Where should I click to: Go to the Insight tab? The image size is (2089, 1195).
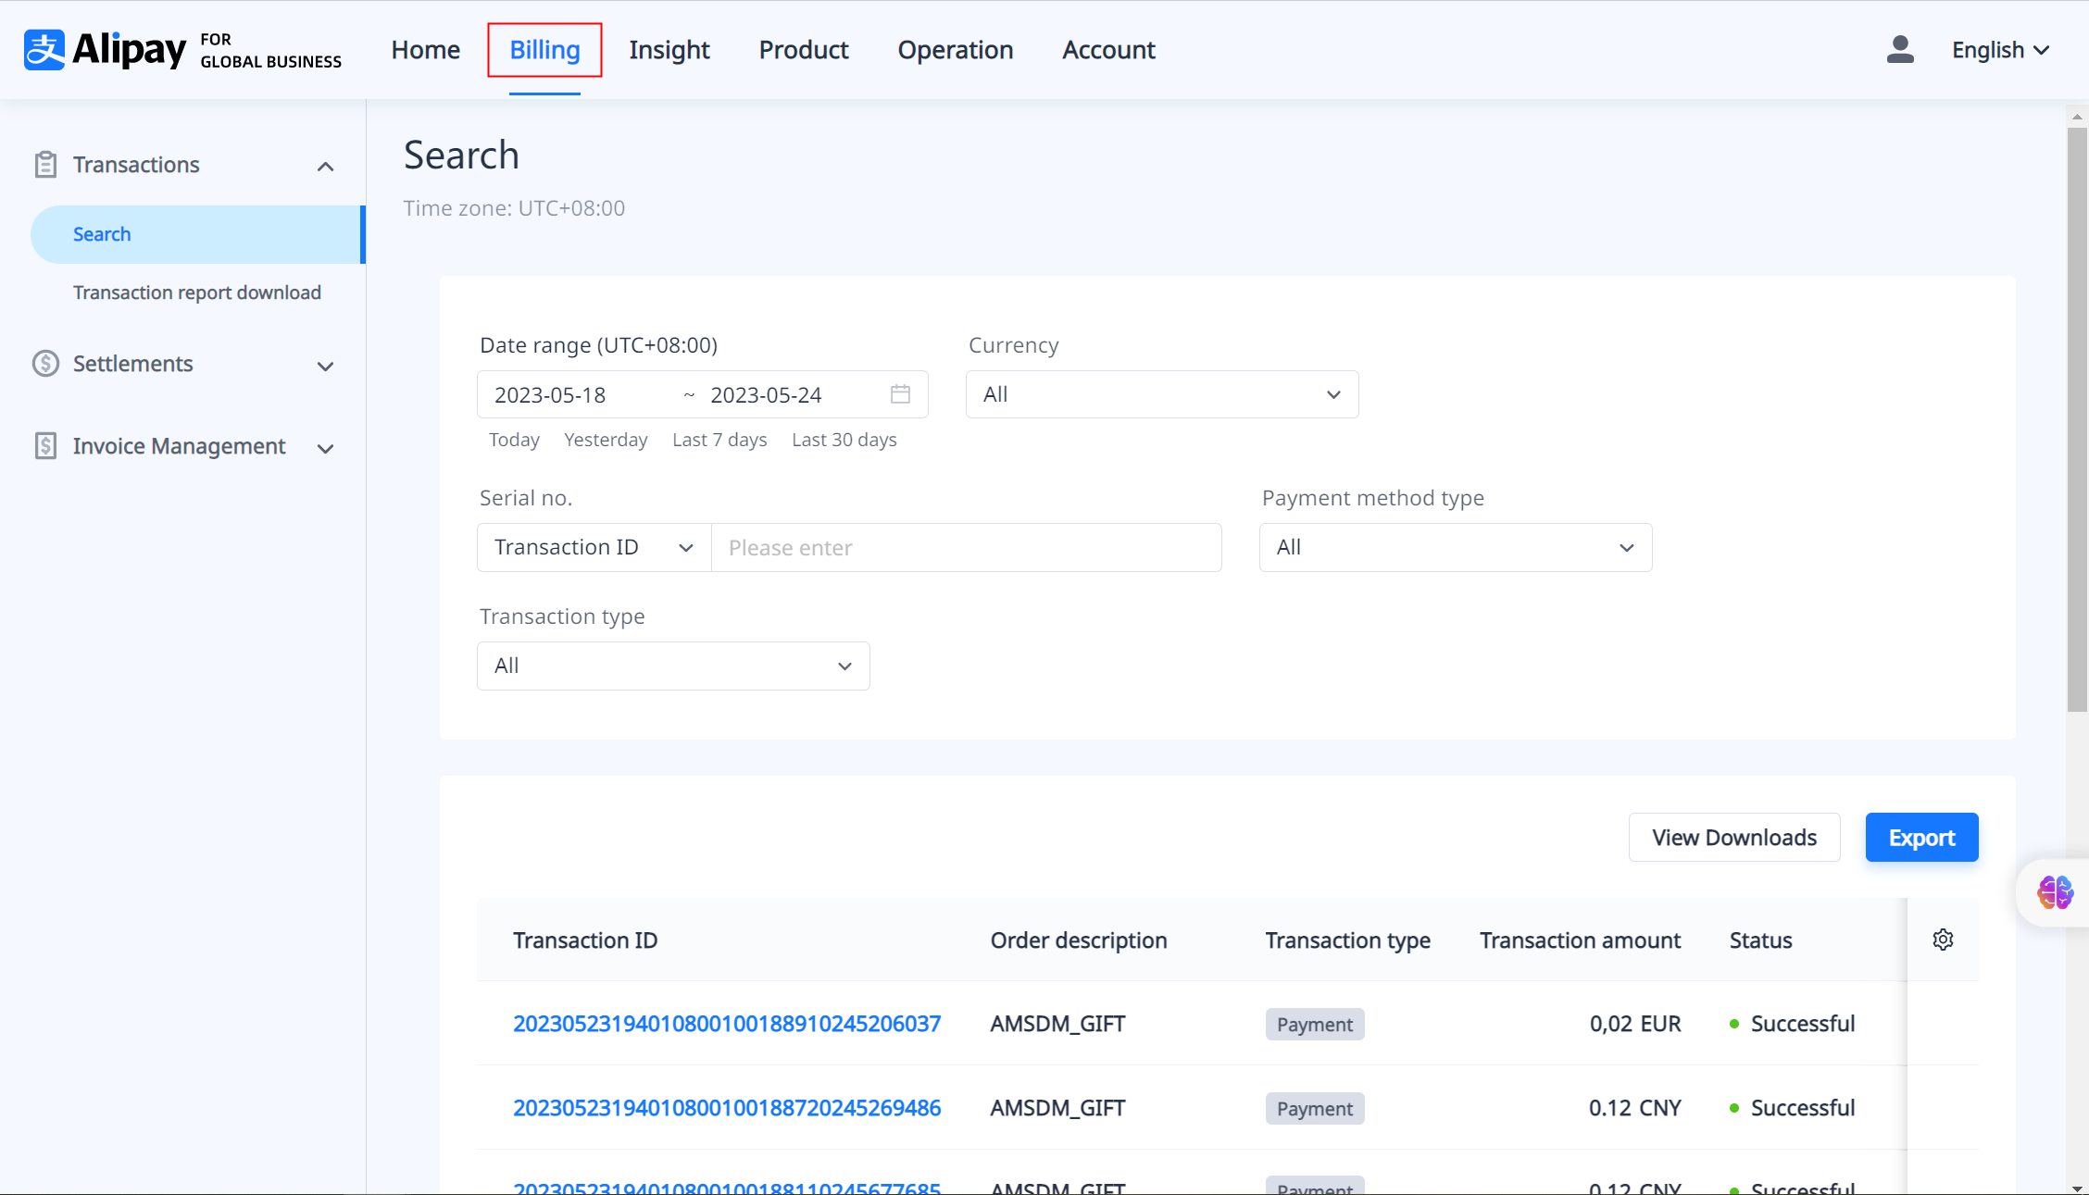669,50
